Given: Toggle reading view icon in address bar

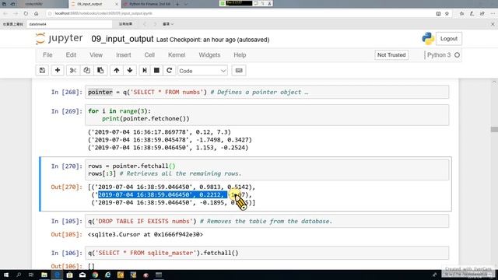Looking at the screenshot, I should click(438, 14).
